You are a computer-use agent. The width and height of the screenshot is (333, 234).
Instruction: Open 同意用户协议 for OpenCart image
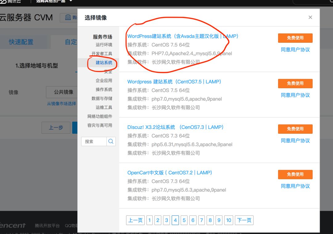(x=295, y=186)
